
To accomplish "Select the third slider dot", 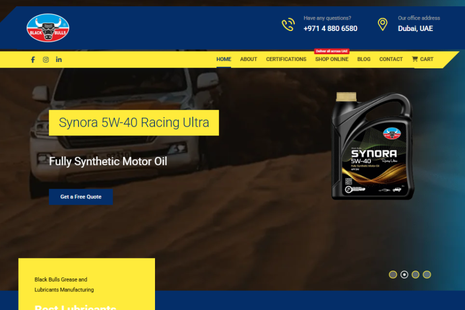I will [x=415, y=275].
